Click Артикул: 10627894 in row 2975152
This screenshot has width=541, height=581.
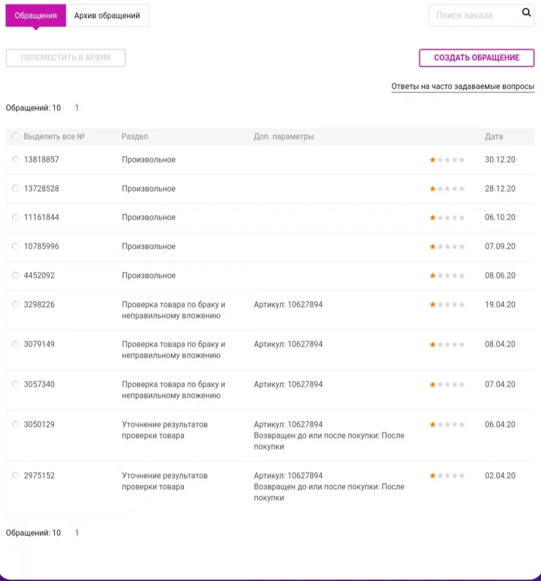pyautogui.click(x=289, y=476)
